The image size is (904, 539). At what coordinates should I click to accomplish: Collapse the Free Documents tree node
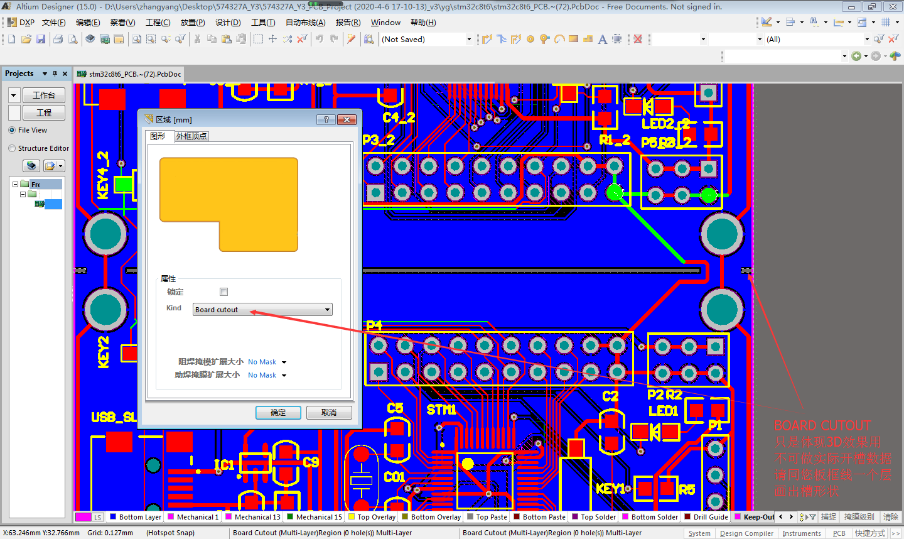[15, 184]
